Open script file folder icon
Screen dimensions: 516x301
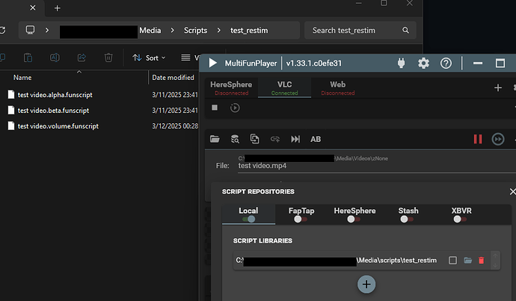coord(215,139)
